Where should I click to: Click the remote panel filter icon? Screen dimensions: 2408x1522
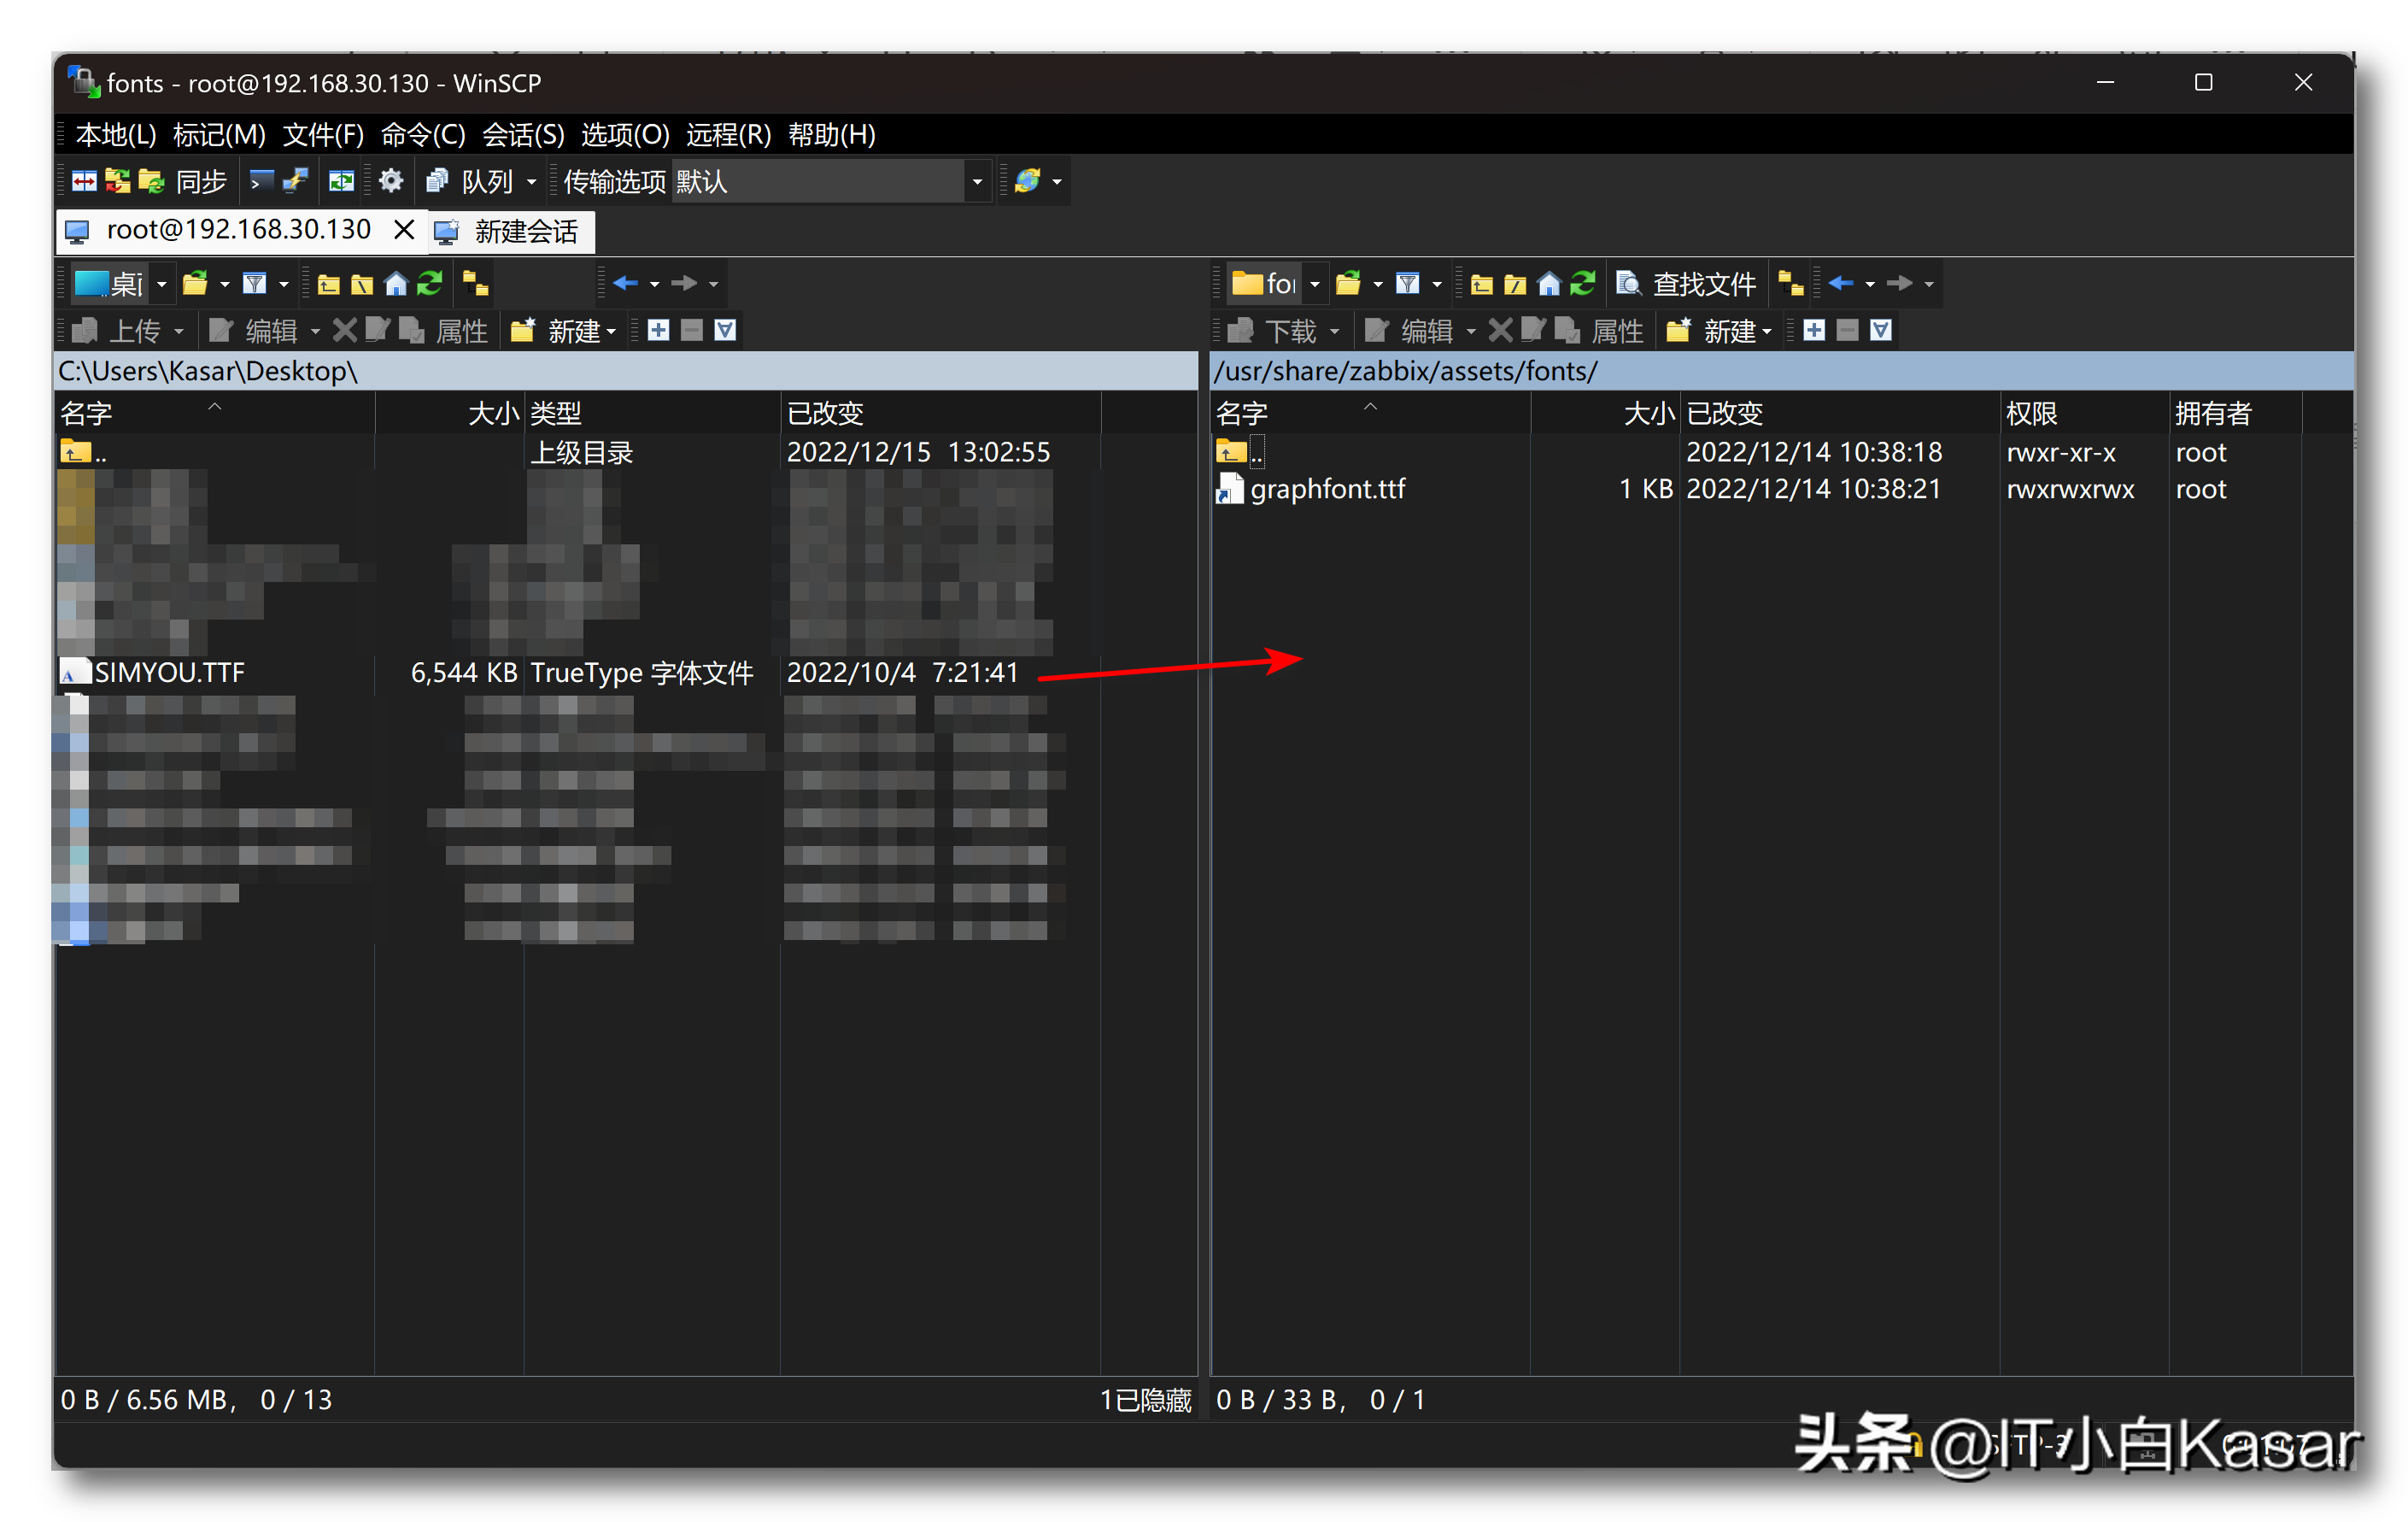(1408, 285)
